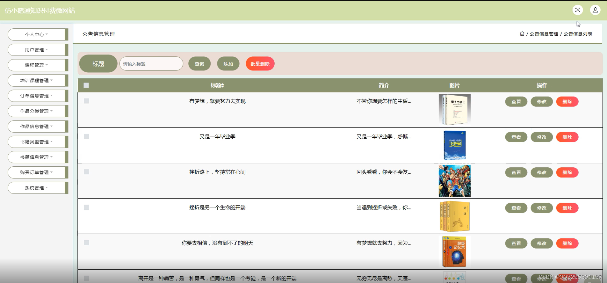
Task: Click the 公告信息管理 breadcrumb link
Action: [x=544, y=34]
